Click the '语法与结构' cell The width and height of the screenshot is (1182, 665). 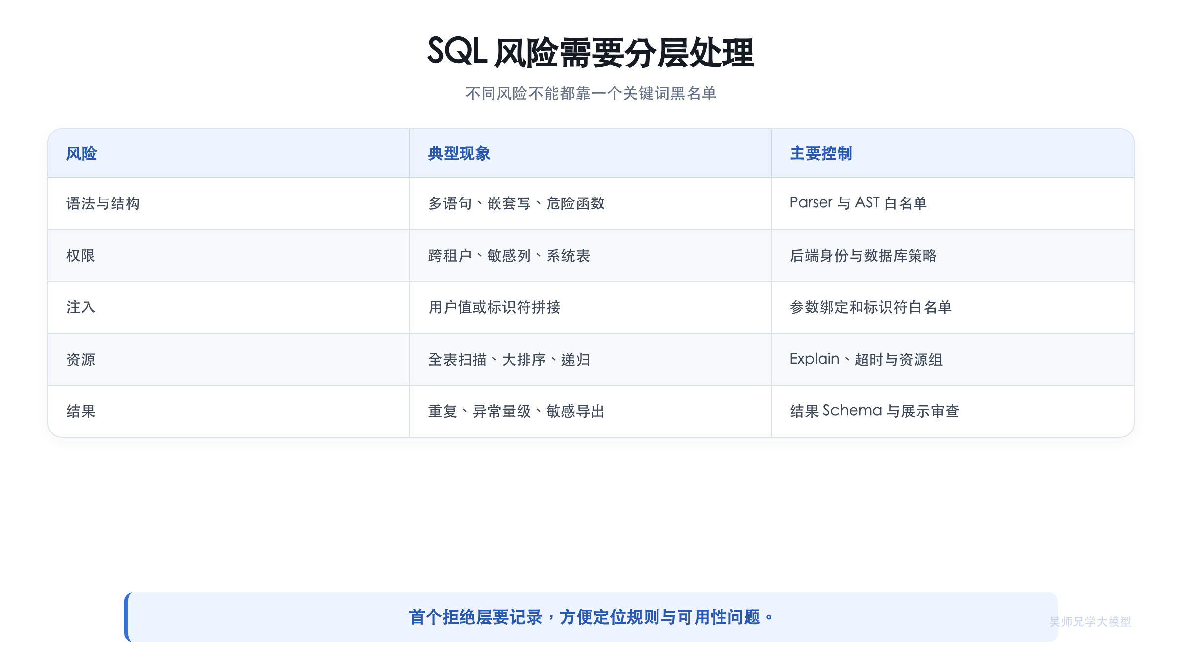coord(229,203)
